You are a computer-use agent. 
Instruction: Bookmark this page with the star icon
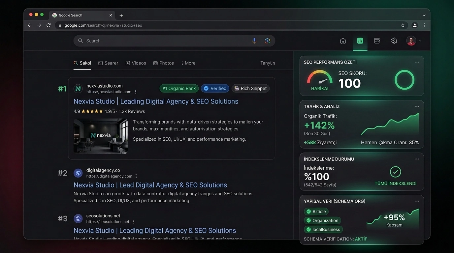pos(403,25)
